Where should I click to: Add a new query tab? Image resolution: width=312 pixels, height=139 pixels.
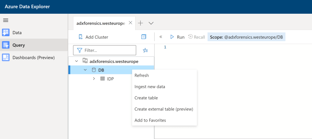click(x=140, y=23)
